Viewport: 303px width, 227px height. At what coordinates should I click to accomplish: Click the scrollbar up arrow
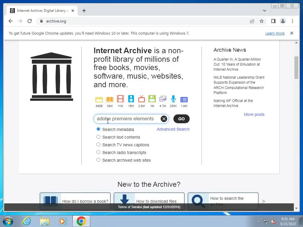tap(296, 43)
